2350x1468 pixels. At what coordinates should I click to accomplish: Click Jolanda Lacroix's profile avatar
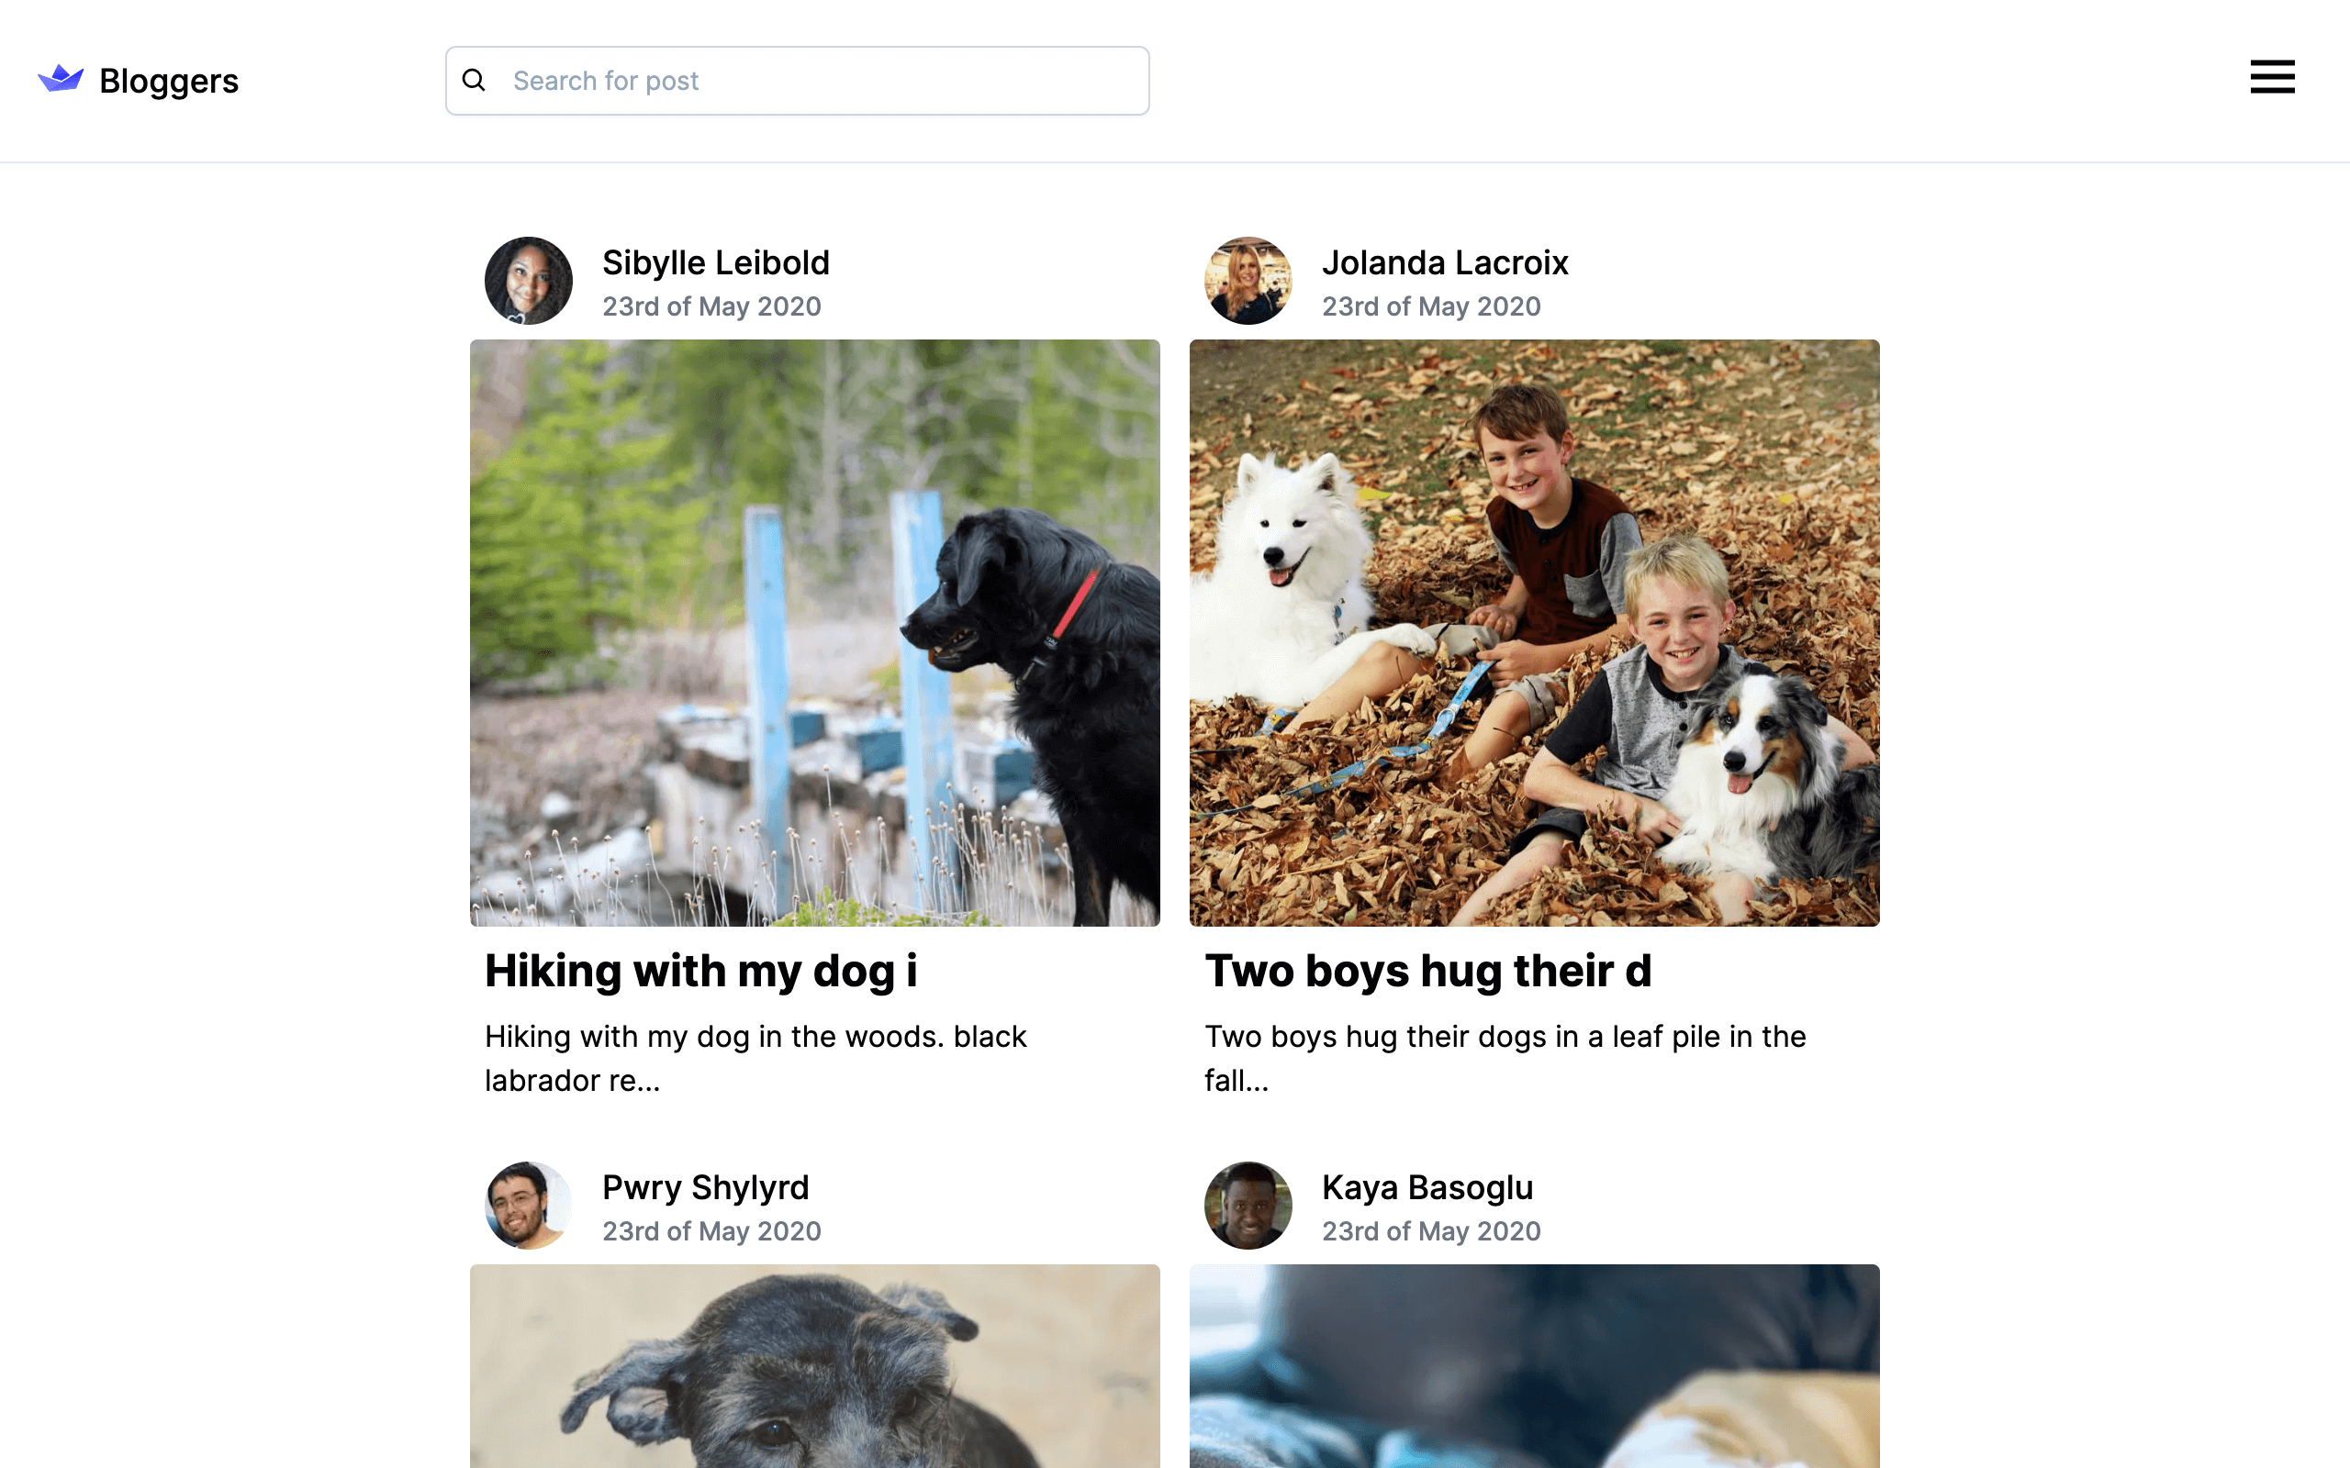(1248, 281)
